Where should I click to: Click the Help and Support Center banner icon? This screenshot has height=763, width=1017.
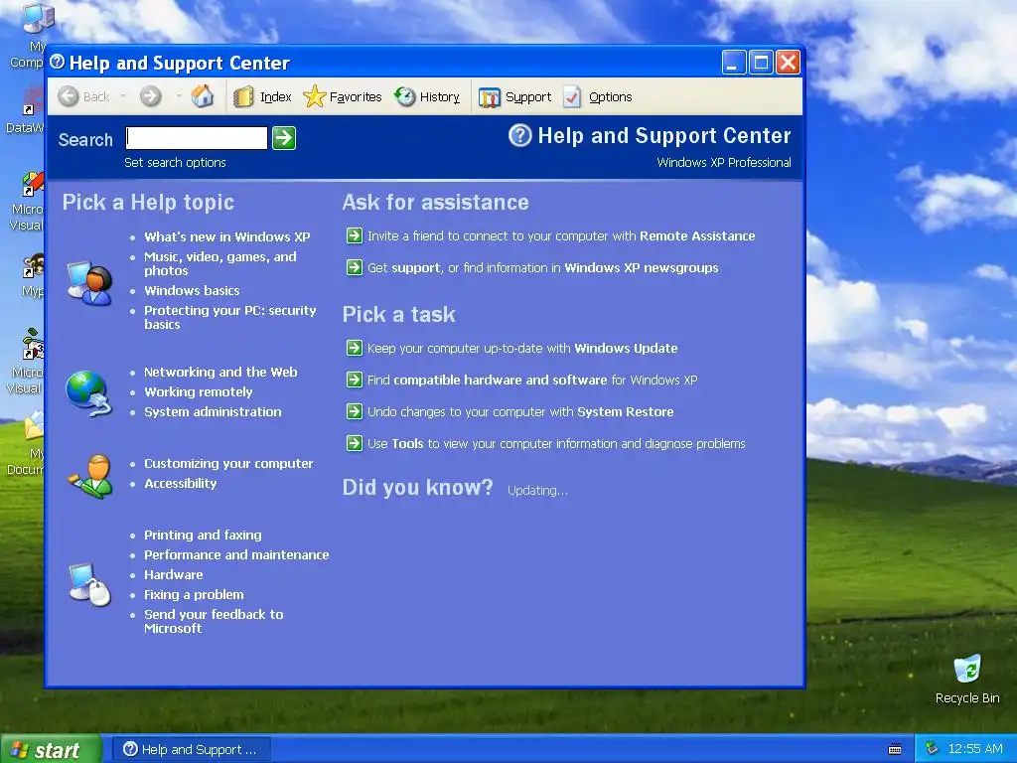pos(520,135)
